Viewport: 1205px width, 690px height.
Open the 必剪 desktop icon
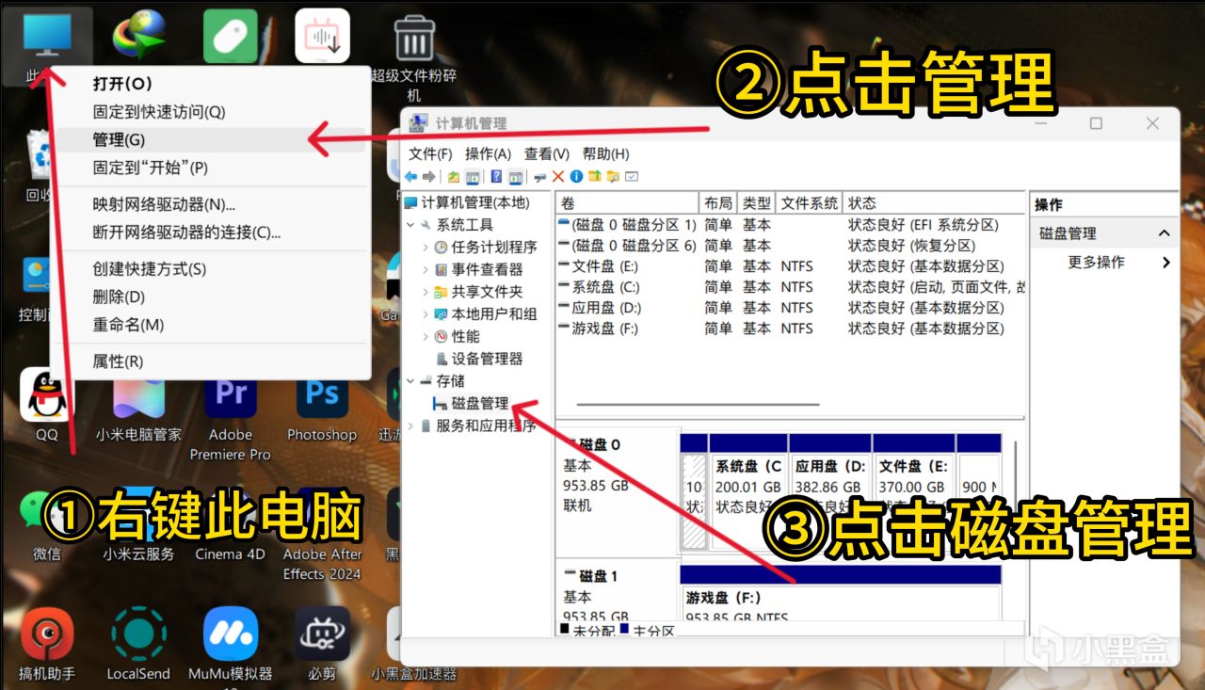(322, 643)
